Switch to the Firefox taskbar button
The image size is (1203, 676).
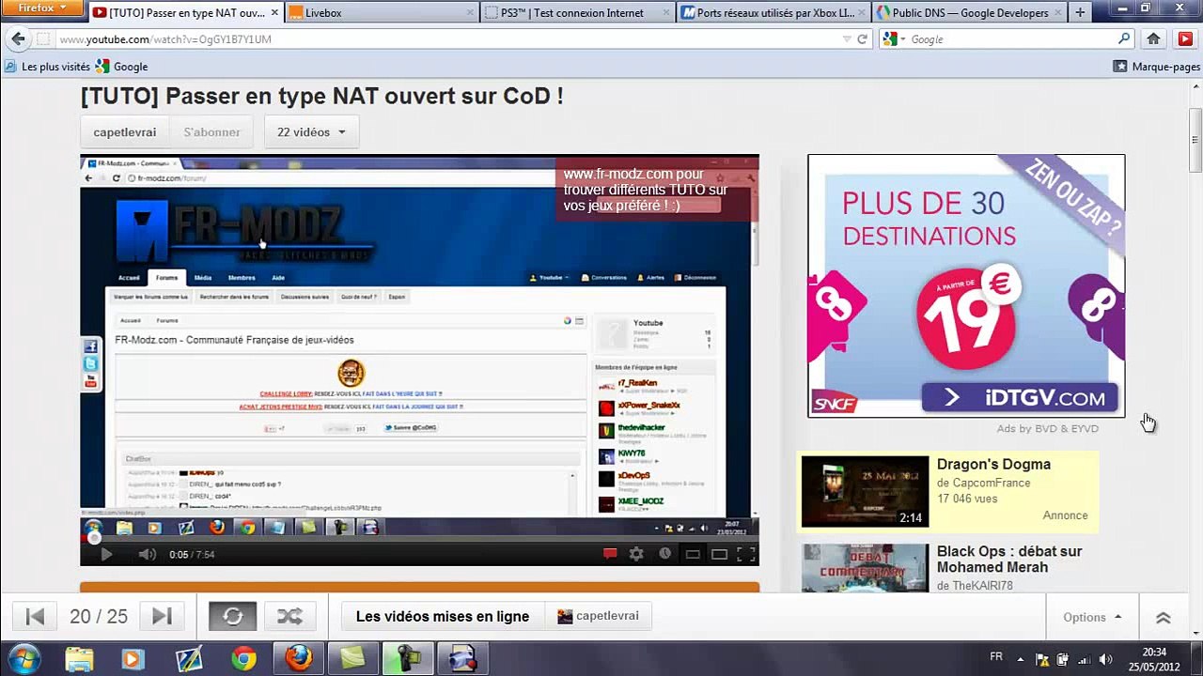299,658
